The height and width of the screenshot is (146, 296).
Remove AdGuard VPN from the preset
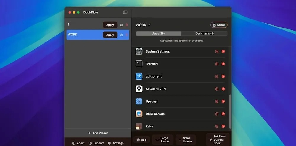223,89
